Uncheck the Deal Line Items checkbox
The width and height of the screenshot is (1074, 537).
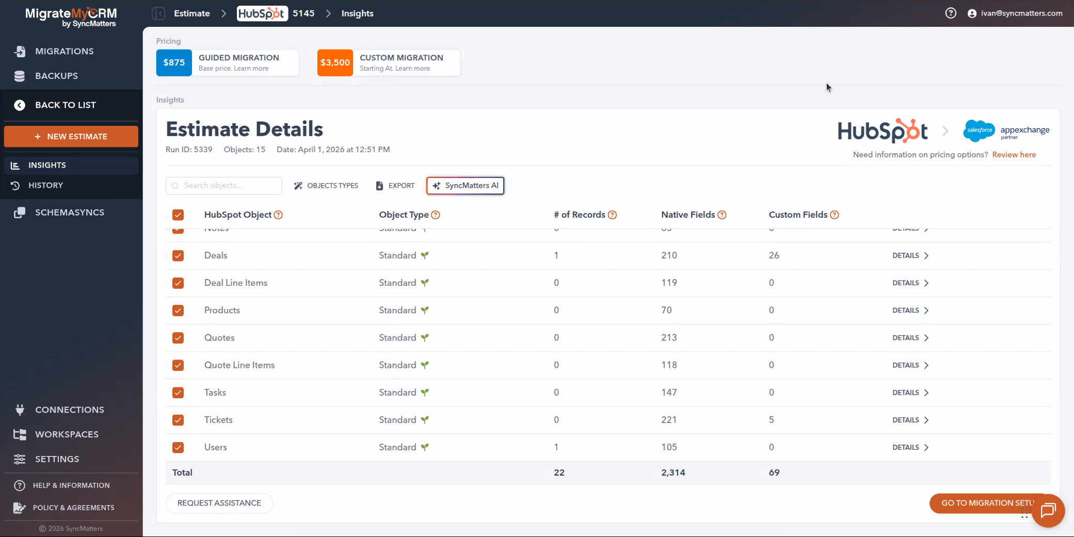tap(178, 283)
